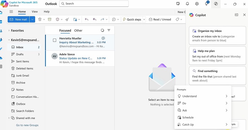Open the notifications bell
The height and width of the screenshot is (130, 248).
point(187,4)
